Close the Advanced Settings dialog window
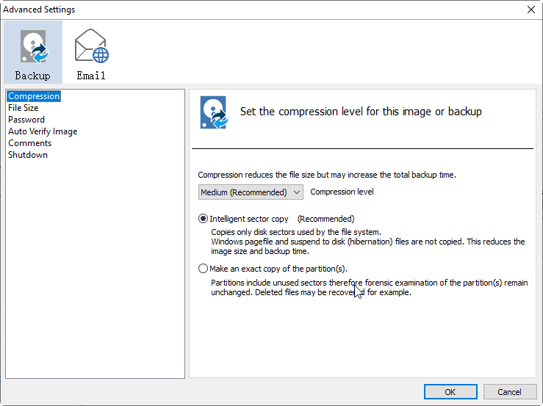This screenshot has width=543, height=406. click(x=531, y=10)
